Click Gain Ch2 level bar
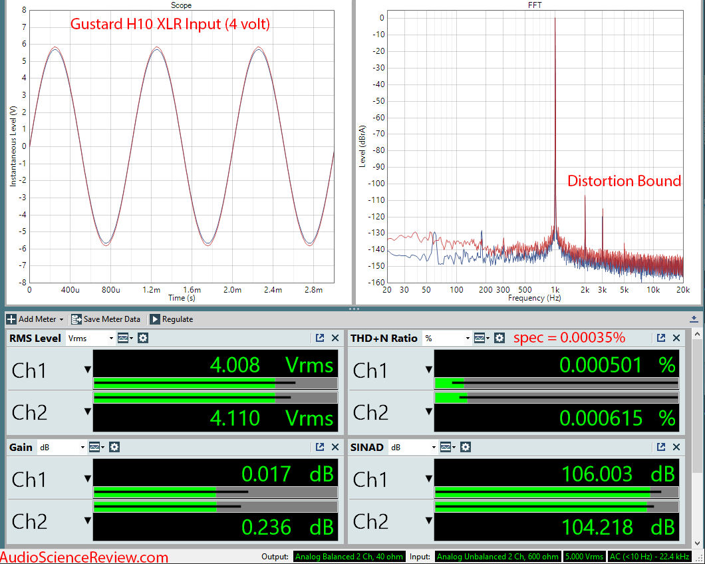 point(215,506)
